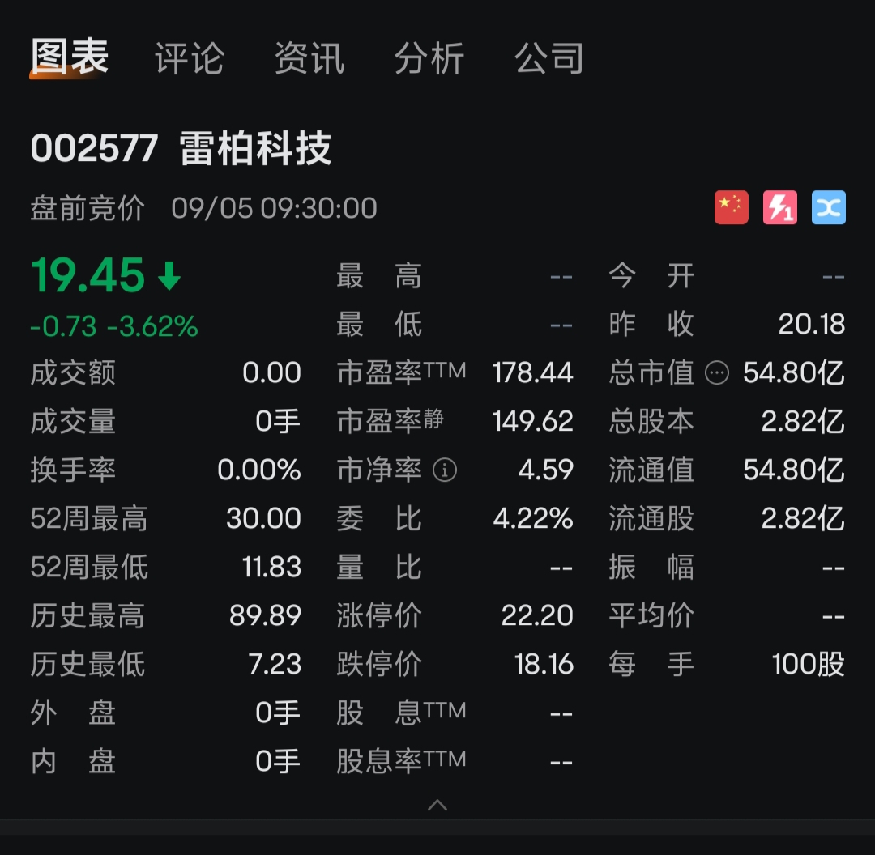Image resolution: width=875 pixels, height=855 pixels.
Task: Click the stock name 雷柏科技
Action: [x=255, y=148]
